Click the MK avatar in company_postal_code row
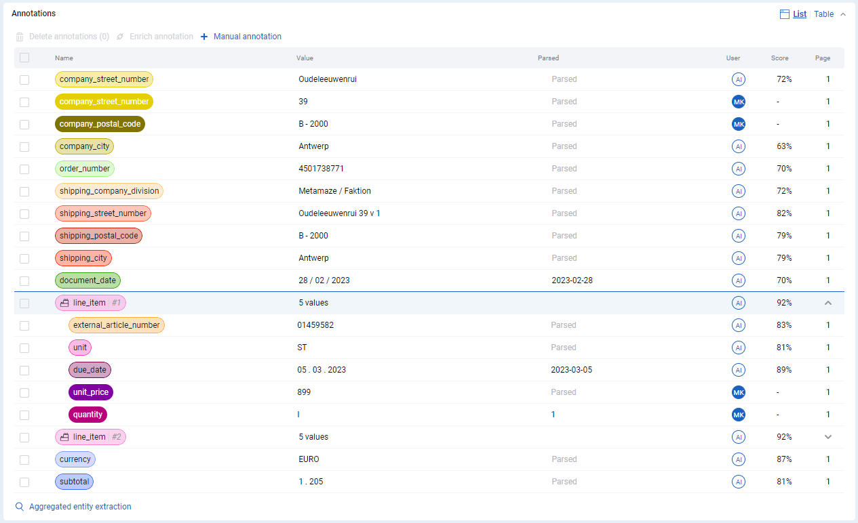Image resolution: width=858 pixels, height=523 pixels. pos(739,124)
